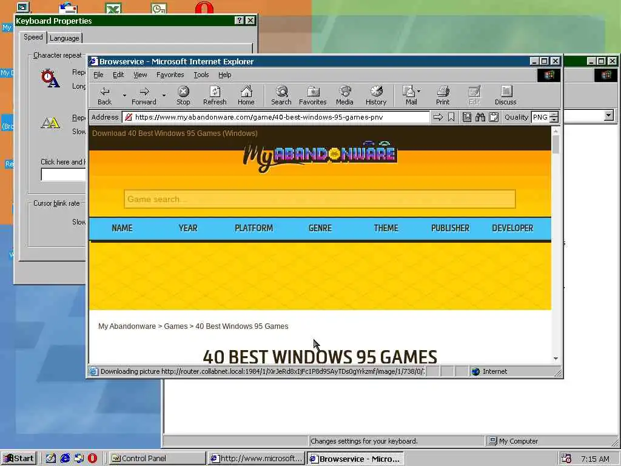This screenshot has width=621, height=466.
Task: Open the Edit menu
Action: click(118, 75)
